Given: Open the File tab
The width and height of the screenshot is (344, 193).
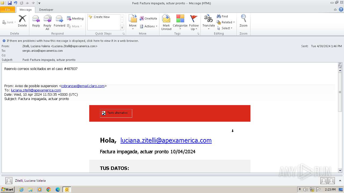Looking at the screenshot, I should (x=8, y=10).
